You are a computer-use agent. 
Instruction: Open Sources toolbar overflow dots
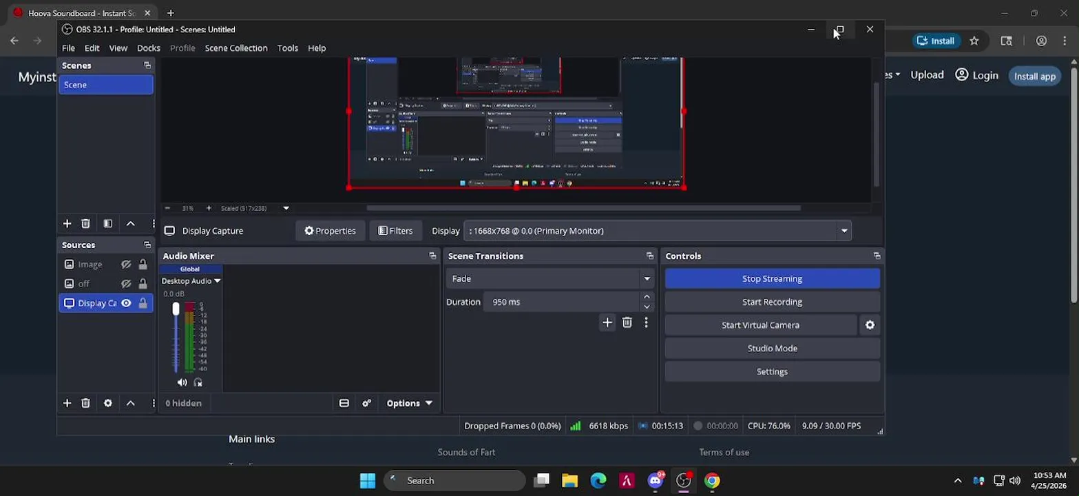point(153,403)
